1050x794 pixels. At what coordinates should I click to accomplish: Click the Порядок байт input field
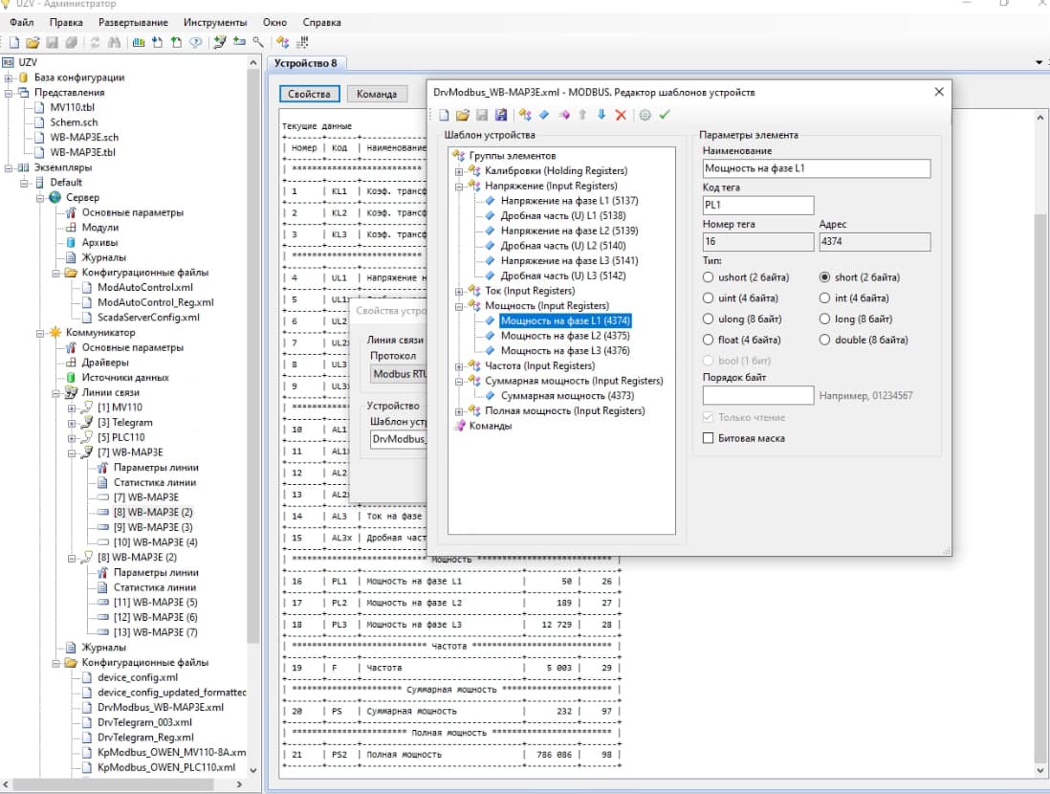click(x=757, y=395)
